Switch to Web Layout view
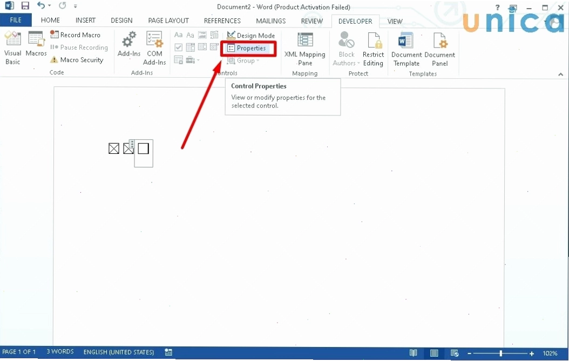 coord(455,353)
